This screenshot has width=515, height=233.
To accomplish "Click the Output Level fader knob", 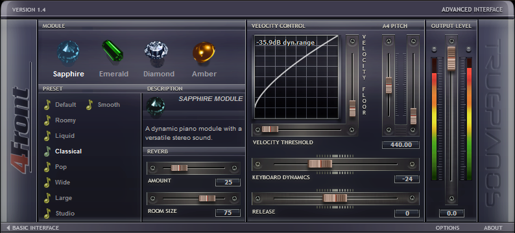I will [x=451, y=58].
